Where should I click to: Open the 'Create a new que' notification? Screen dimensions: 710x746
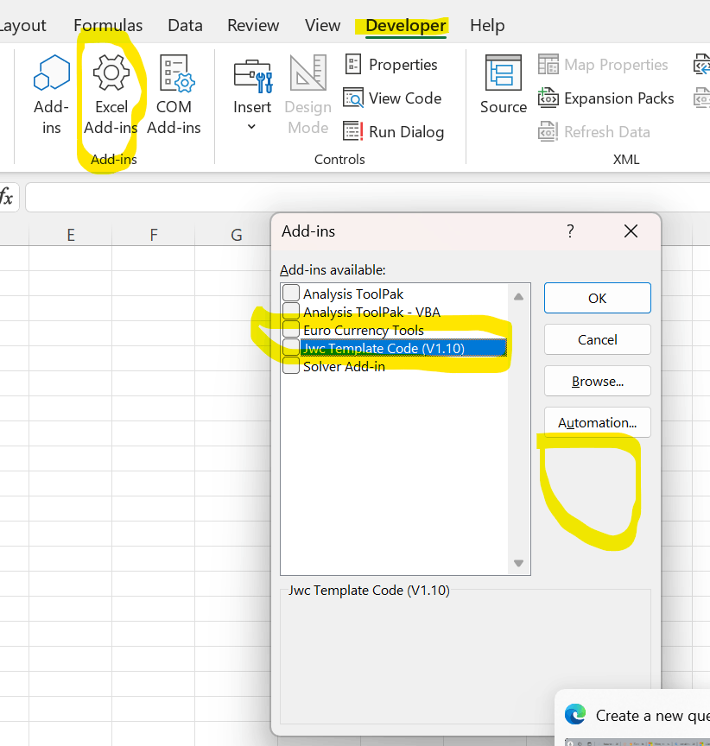tap(632, 718)
